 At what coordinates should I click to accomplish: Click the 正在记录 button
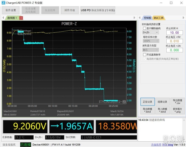[148, 102]
